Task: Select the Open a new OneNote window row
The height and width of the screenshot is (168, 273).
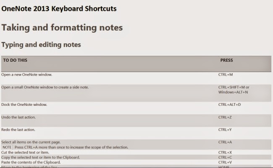Action: point(136,78)
